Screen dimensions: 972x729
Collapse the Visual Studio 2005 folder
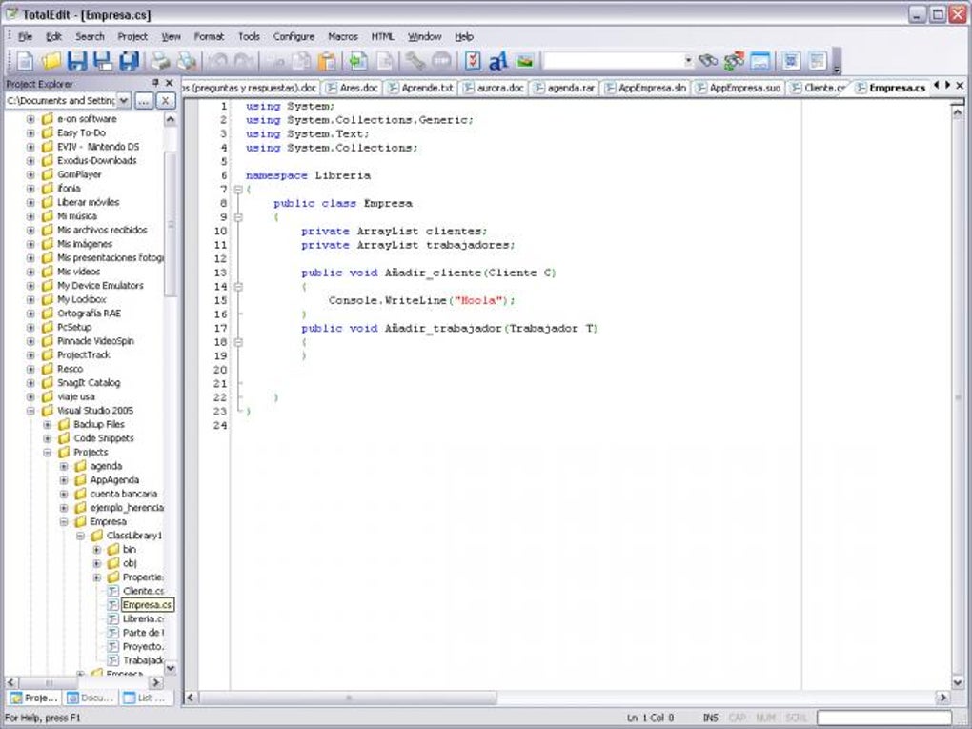31,411
